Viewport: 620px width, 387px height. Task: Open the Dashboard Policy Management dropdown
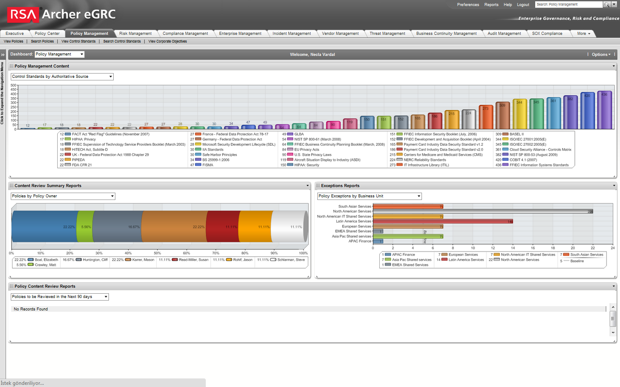[x=59, y=54]
